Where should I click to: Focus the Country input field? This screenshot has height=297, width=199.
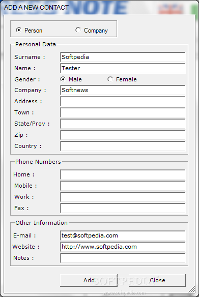(123, 146)
